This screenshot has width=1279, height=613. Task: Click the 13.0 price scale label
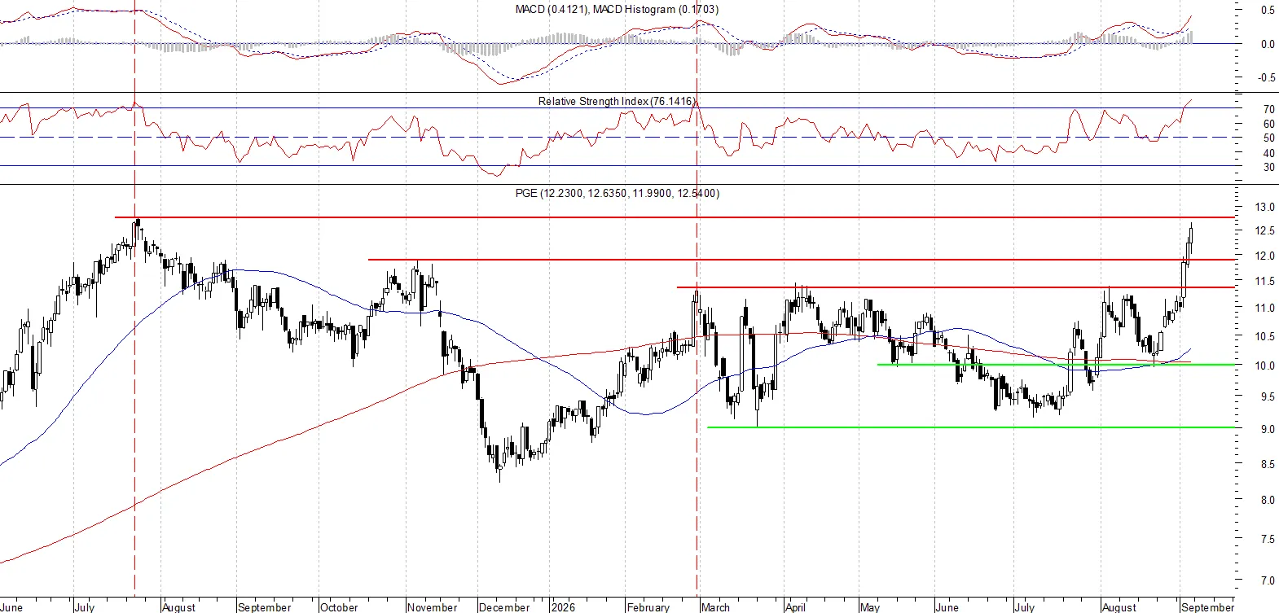(1264, 207)
